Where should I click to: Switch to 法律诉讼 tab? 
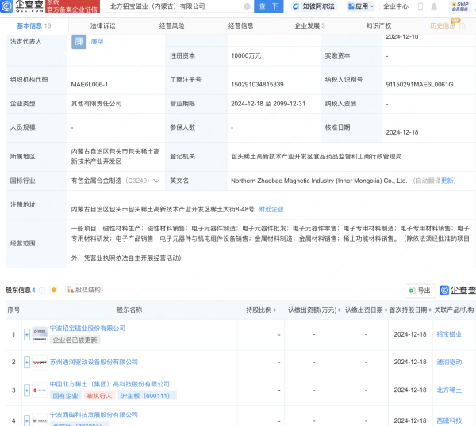[x=102, y=26]
